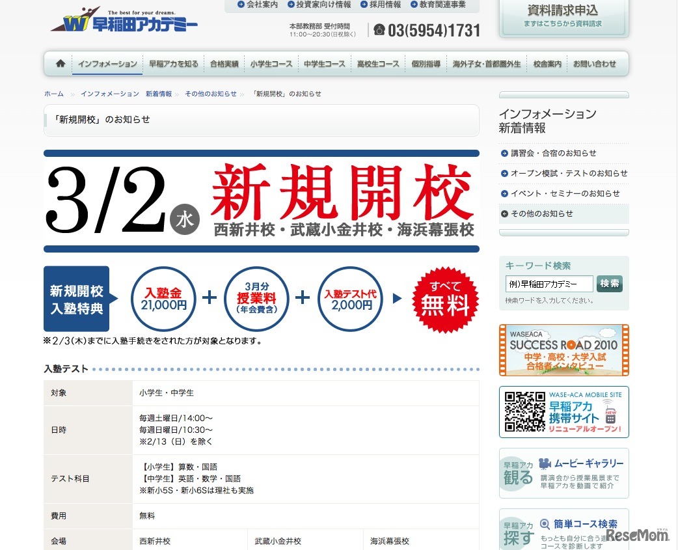Click the telephone icon beside phone number

(379, 29)
